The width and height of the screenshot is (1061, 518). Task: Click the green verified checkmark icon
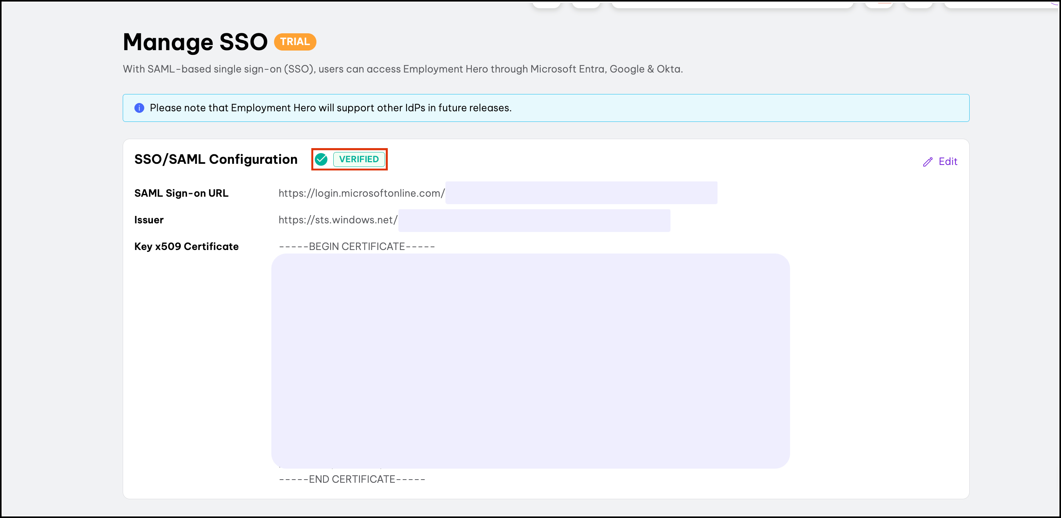point(321,159)
